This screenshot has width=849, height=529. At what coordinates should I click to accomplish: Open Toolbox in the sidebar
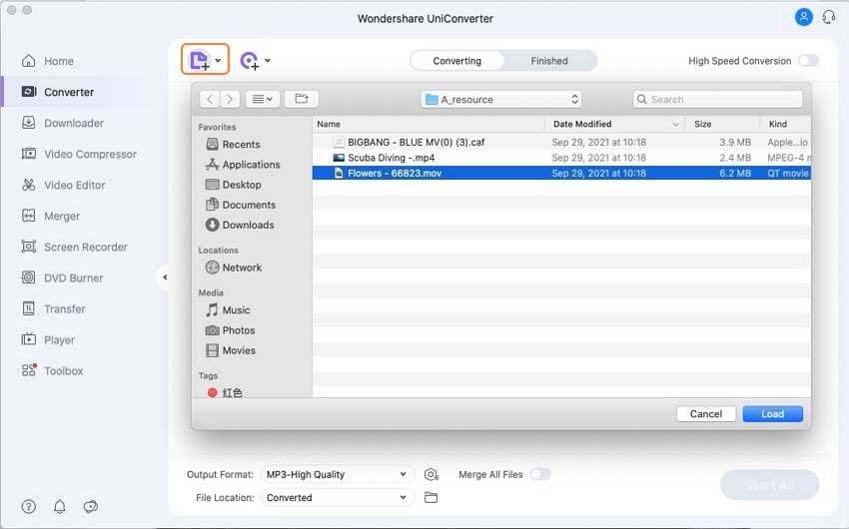pyautogui.click(x=52, y=370)
